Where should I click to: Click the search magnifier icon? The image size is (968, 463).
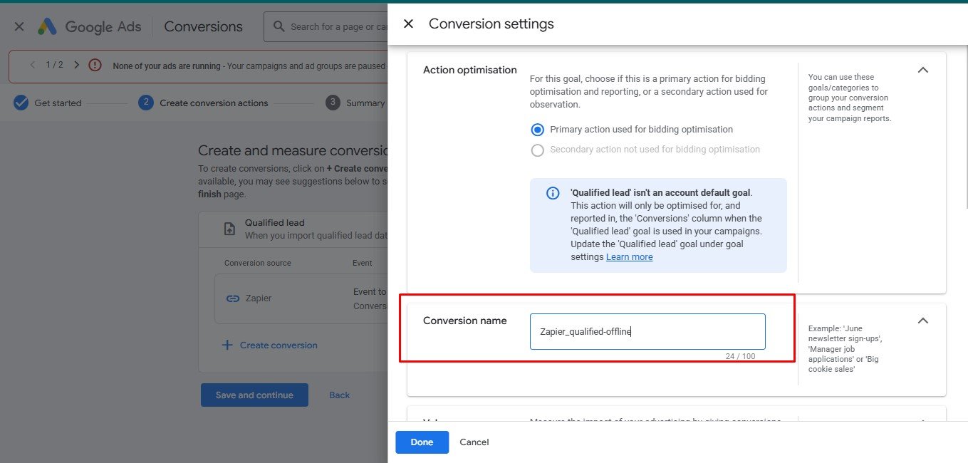(278, 27)
